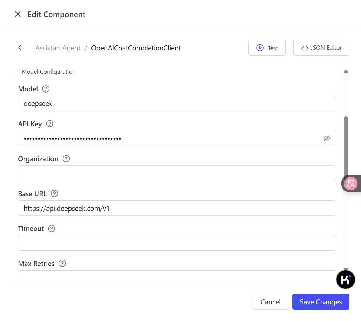Screen dimensions: 361x321
Task: Open the JSON Editor
Action: click(321, 48)
